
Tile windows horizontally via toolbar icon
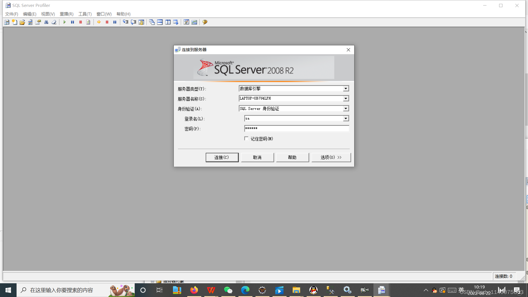pos(160,22)
